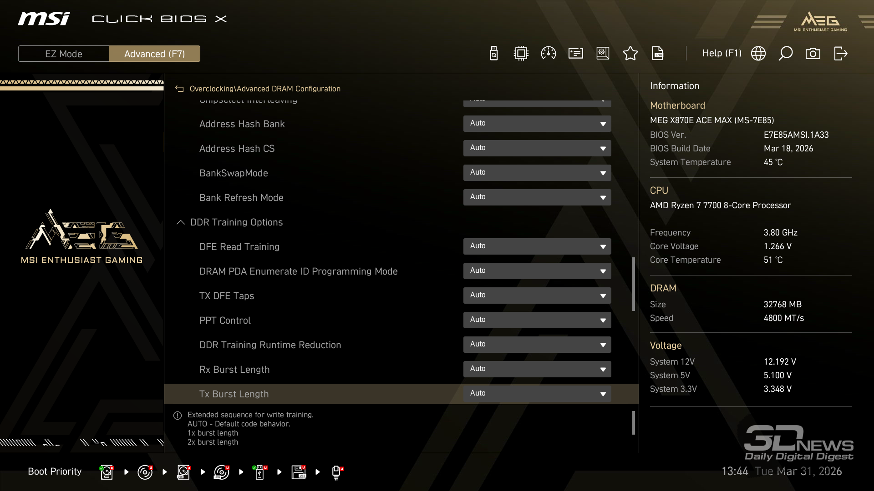
Task: Select the Advanced (F7) mode tab
Action: (154, 54)
